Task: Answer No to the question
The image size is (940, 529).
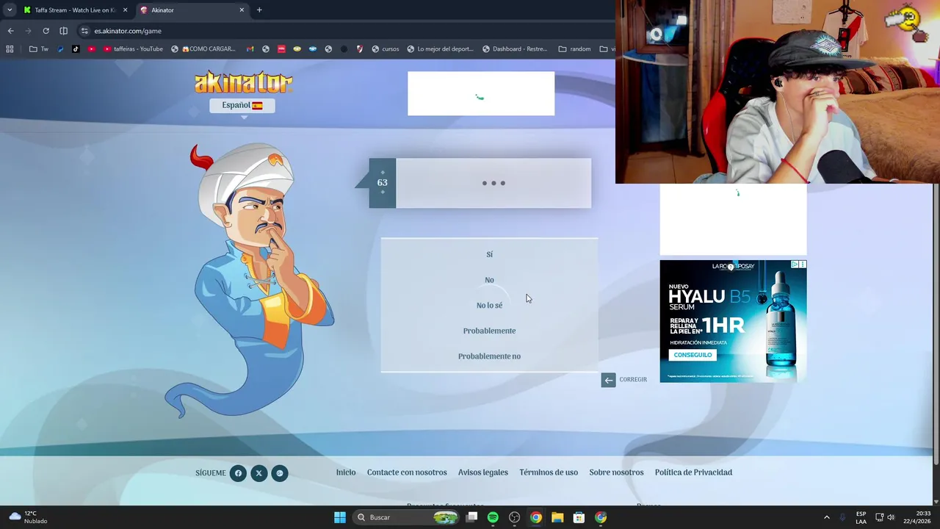Action: click(489, 280)
